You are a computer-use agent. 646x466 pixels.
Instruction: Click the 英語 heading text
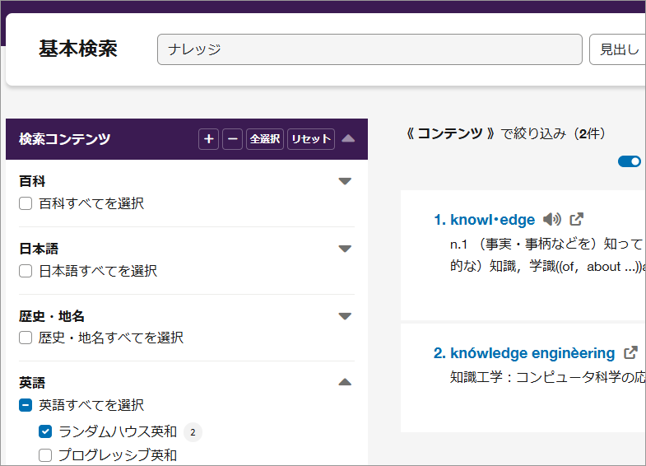click(32, 383)
